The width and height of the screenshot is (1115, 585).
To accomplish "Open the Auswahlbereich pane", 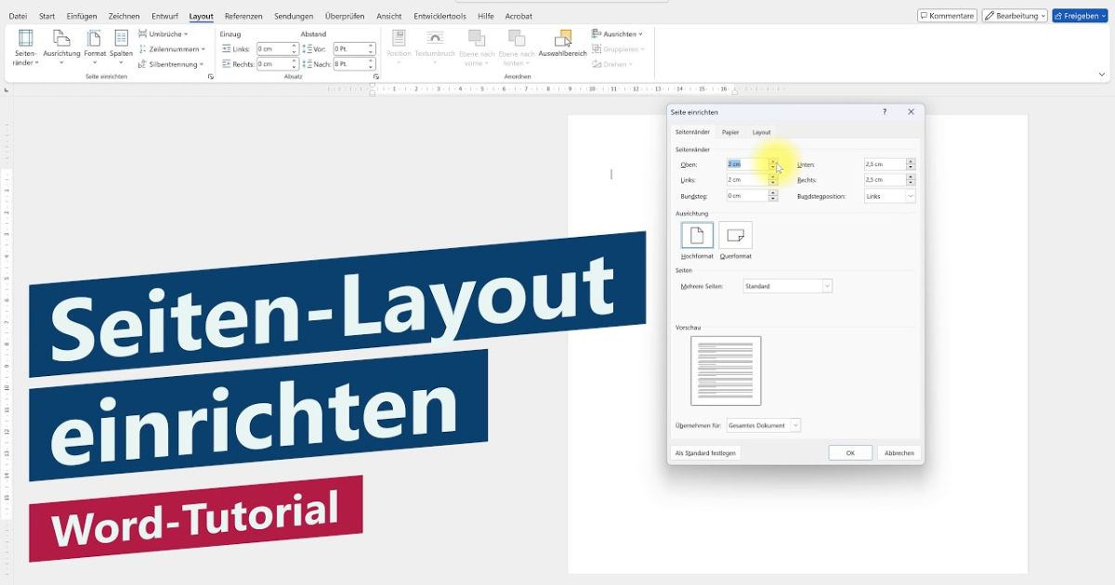I will click(x=562, y=44).
